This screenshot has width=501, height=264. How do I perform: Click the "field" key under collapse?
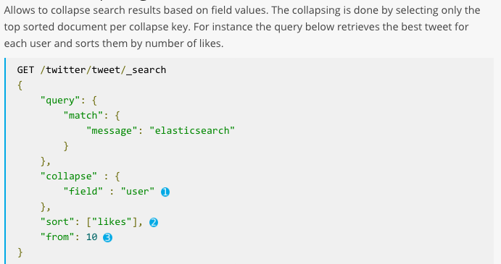coord(83,191)
